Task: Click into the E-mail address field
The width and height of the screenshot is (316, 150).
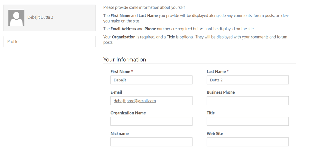Action: coord(151,101)
